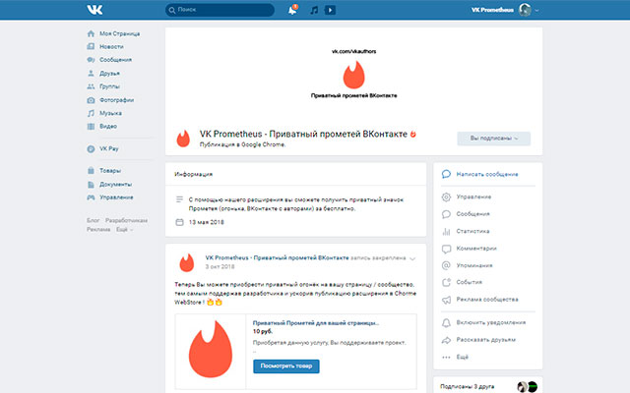This screenshot has width=630, height=393.
Task: Open the Реклама footer link
Action: tap(98, 229)
